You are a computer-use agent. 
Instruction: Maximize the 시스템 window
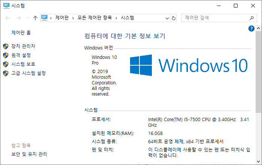pyautogui.click(x=236, y=6)
